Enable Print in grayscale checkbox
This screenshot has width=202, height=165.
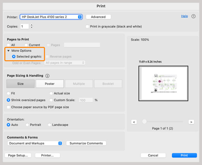tap(87, 26)
